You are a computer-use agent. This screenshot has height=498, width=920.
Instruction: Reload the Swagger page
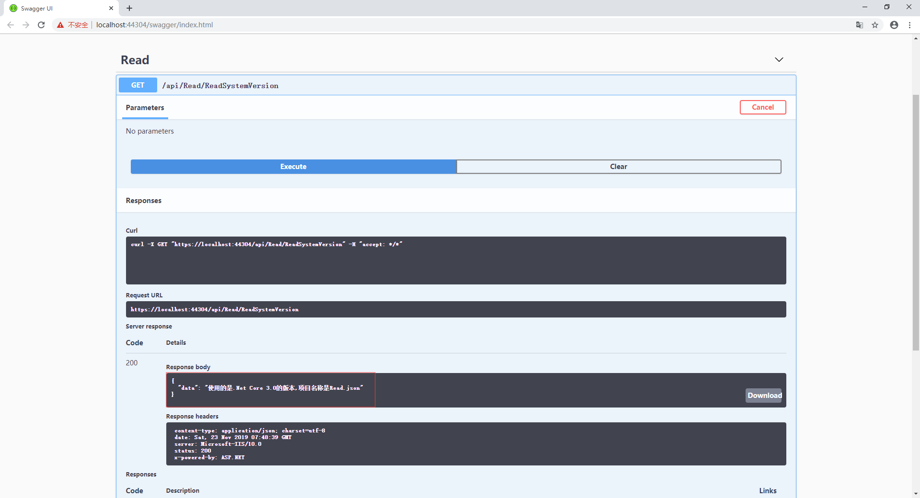(x=41, y=25)
